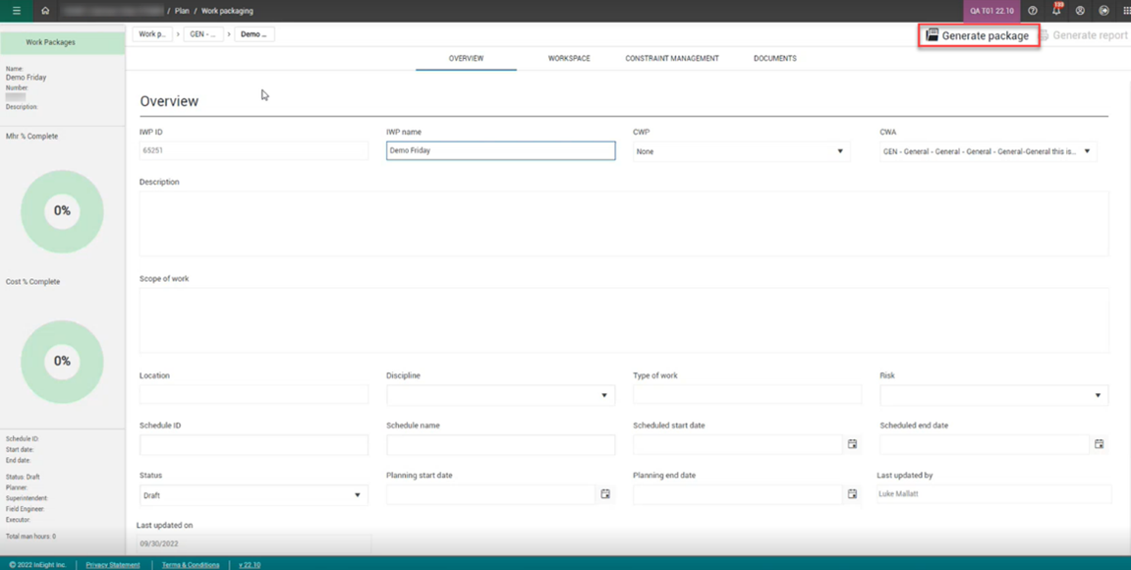Screen dimensions: 1131x570
Task: Open the help question mark icon
Action: [1032, 11]
